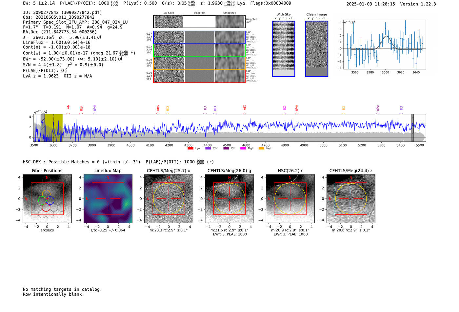The height and width of the screenshot is (312, 459).
Task: Click 'No matching targets in catalog.' text
Action: 62,289
